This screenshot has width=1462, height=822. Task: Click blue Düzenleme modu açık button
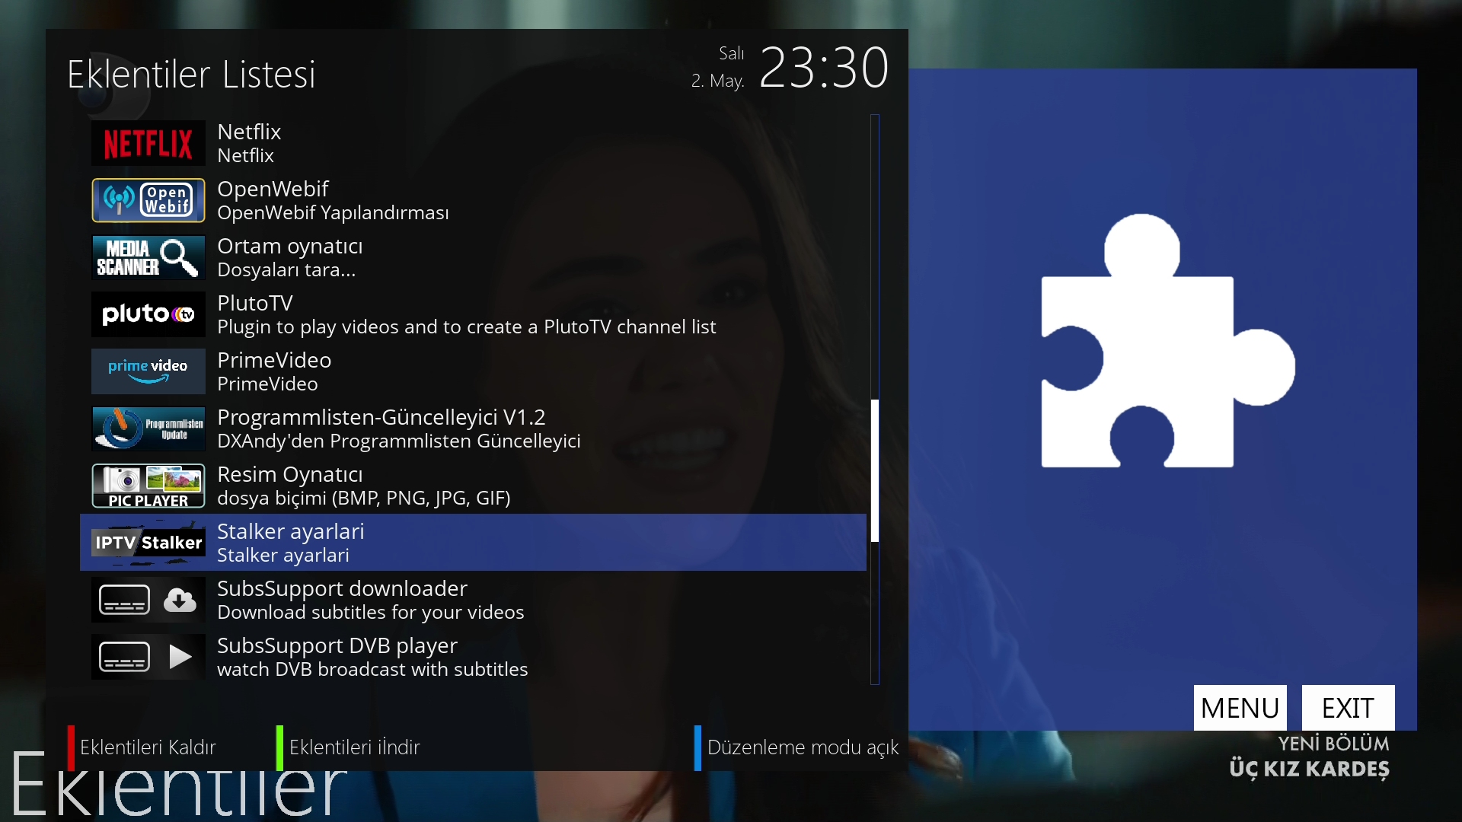click(796, 747)
